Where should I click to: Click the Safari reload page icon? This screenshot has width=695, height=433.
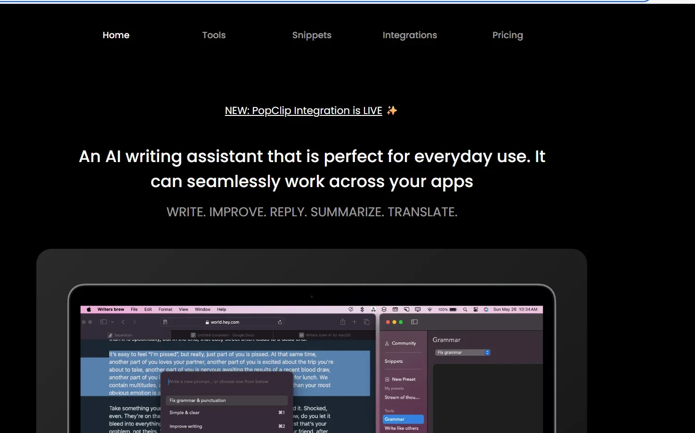(280, 322)
